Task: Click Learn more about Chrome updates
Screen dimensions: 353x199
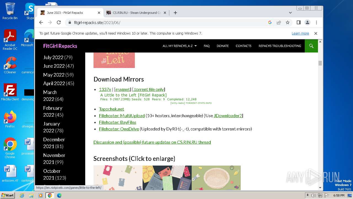Action: pyautogui.click(x=300, y=33)
